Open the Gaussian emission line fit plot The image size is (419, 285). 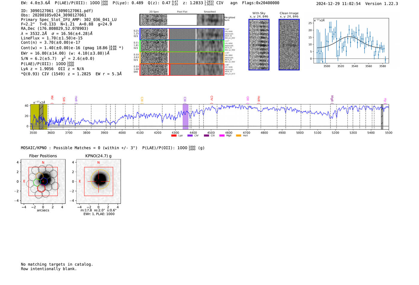(x=351, y=41)
